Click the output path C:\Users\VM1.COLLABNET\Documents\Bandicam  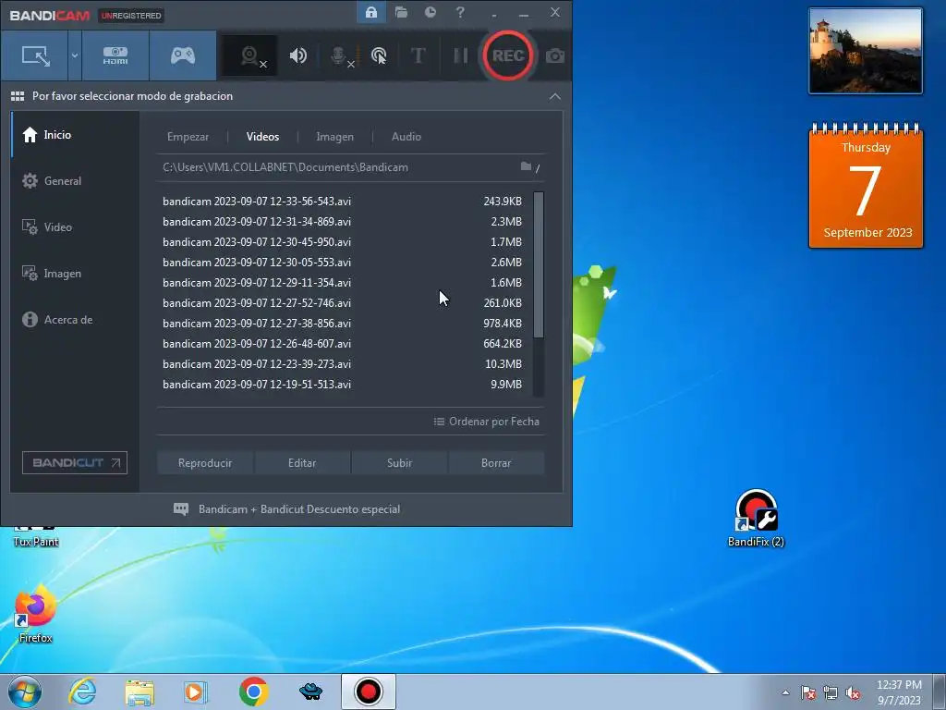point(285,167)
